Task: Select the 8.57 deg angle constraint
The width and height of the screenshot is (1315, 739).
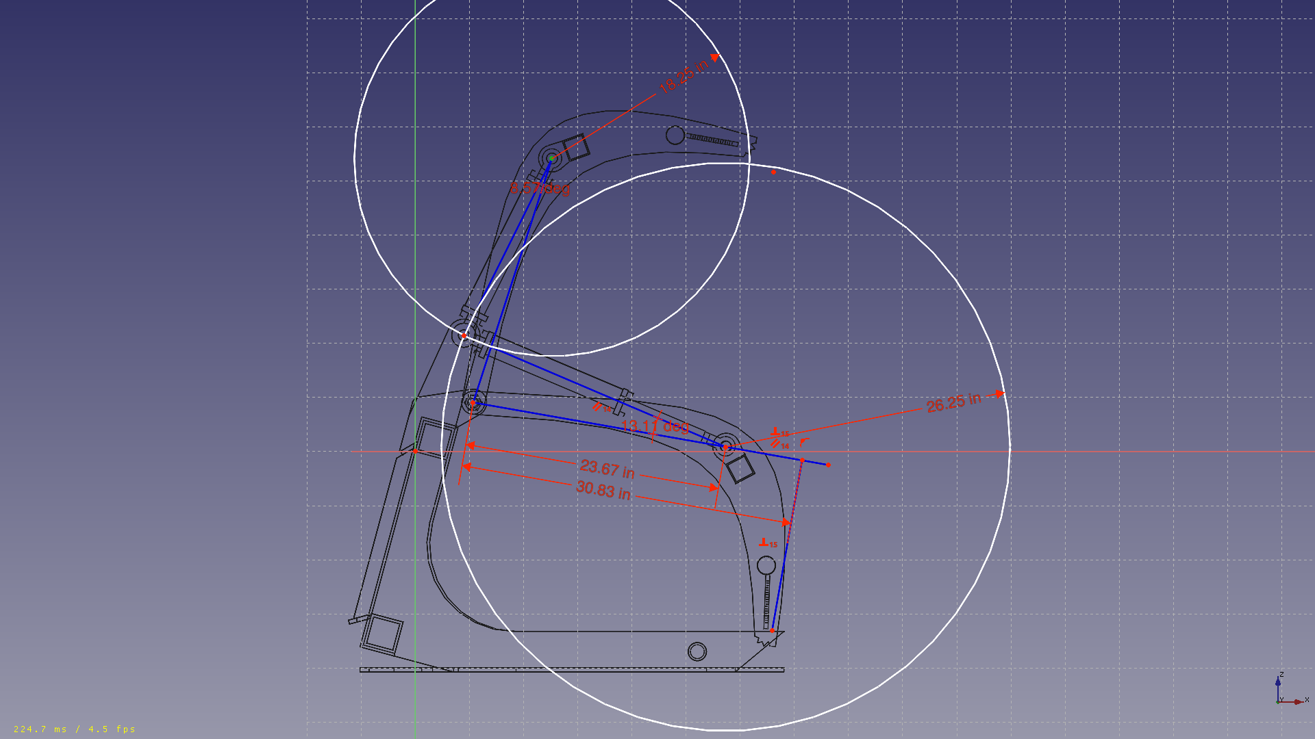Action: (x=540, y=188)
